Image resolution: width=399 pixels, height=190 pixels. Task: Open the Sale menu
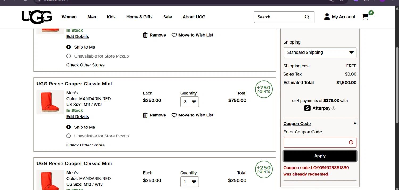point(167,17)
